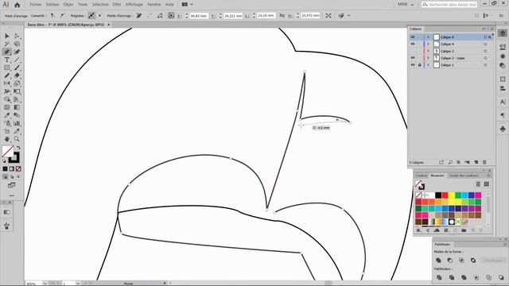The image size is (509, 286).
Task: Apply Pathfinder Divide operation
Action: point(439,277)
